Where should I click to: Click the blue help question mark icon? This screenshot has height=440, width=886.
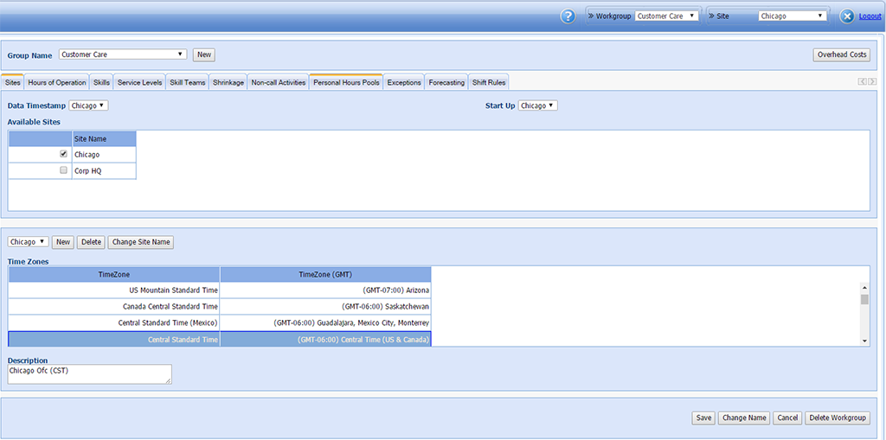[568, 16]
